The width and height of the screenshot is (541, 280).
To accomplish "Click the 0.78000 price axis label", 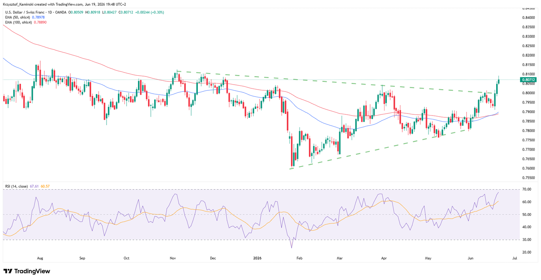I will pos(529,131).
